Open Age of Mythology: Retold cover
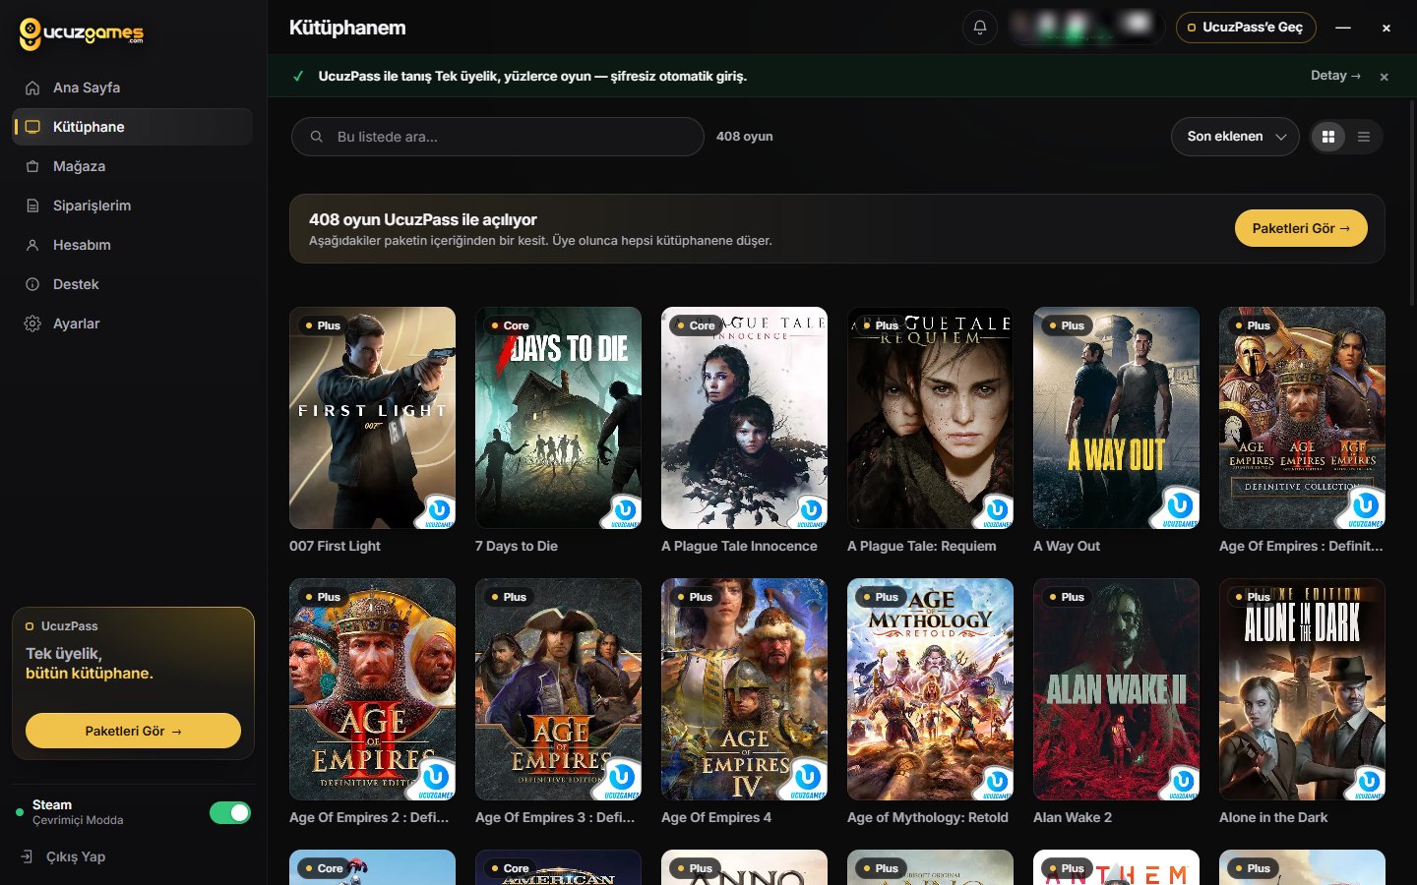1417x885 pixels. click(x=930, y=689)
